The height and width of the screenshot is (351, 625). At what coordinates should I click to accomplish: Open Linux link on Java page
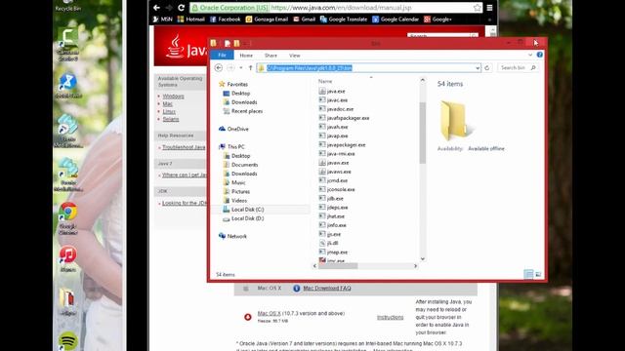coord(169,111)
